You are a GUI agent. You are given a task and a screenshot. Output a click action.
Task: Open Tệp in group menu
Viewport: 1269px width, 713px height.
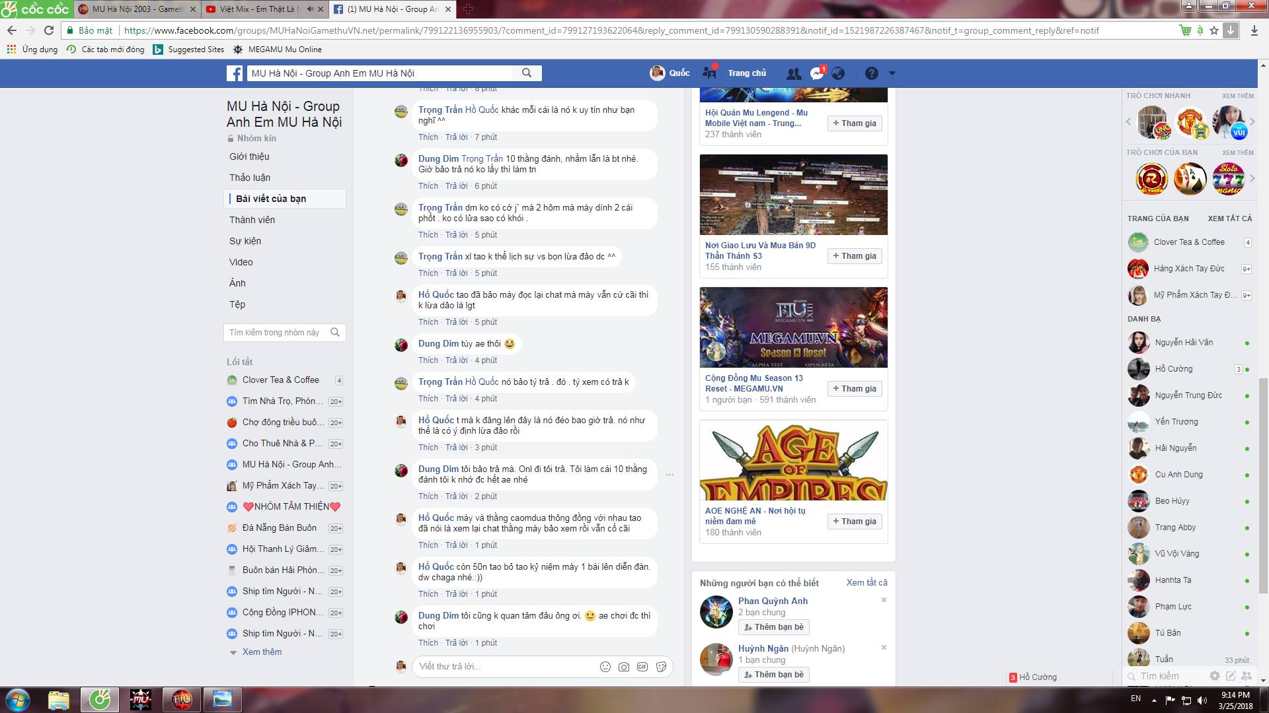click(x=237, y=304)
